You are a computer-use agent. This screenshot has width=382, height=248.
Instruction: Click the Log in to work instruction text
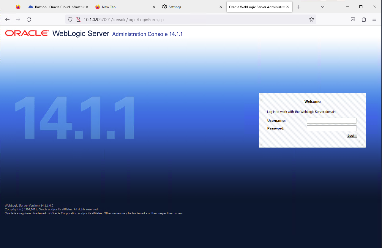[301, 112]
